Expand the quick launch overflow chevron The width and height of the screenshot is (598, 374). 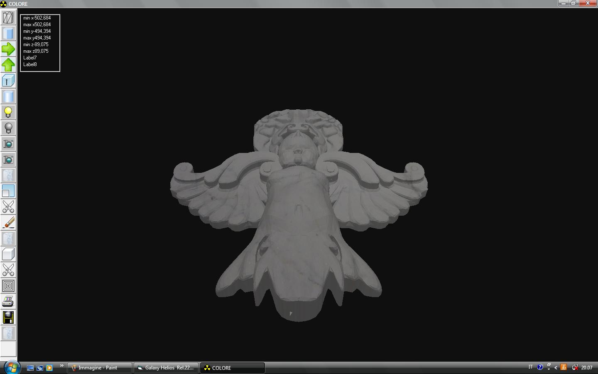61,366
